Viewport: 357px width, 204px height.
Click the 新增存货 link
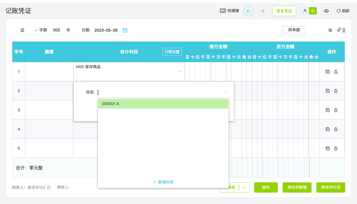[163, 182]
